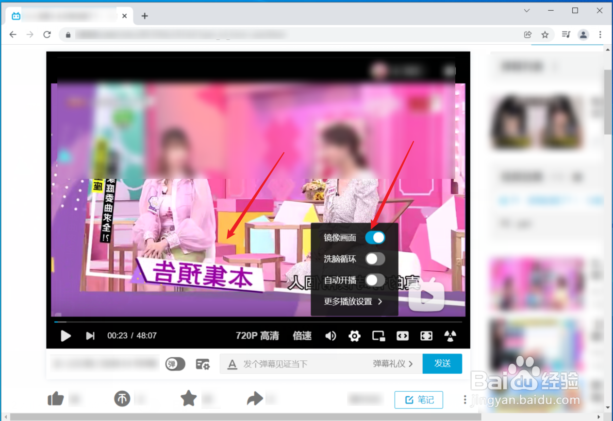
Task: Click the radiation-style icon in player bar
Action: pos(450,336)
